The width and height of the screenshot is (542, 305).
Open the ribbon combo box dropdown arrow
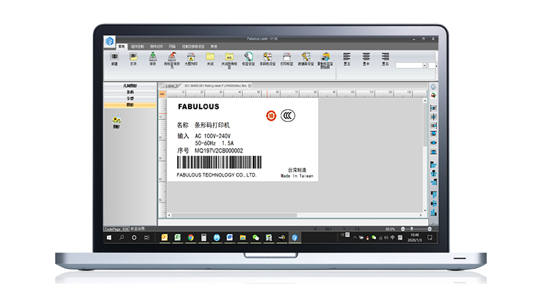(x=424, y=65)
